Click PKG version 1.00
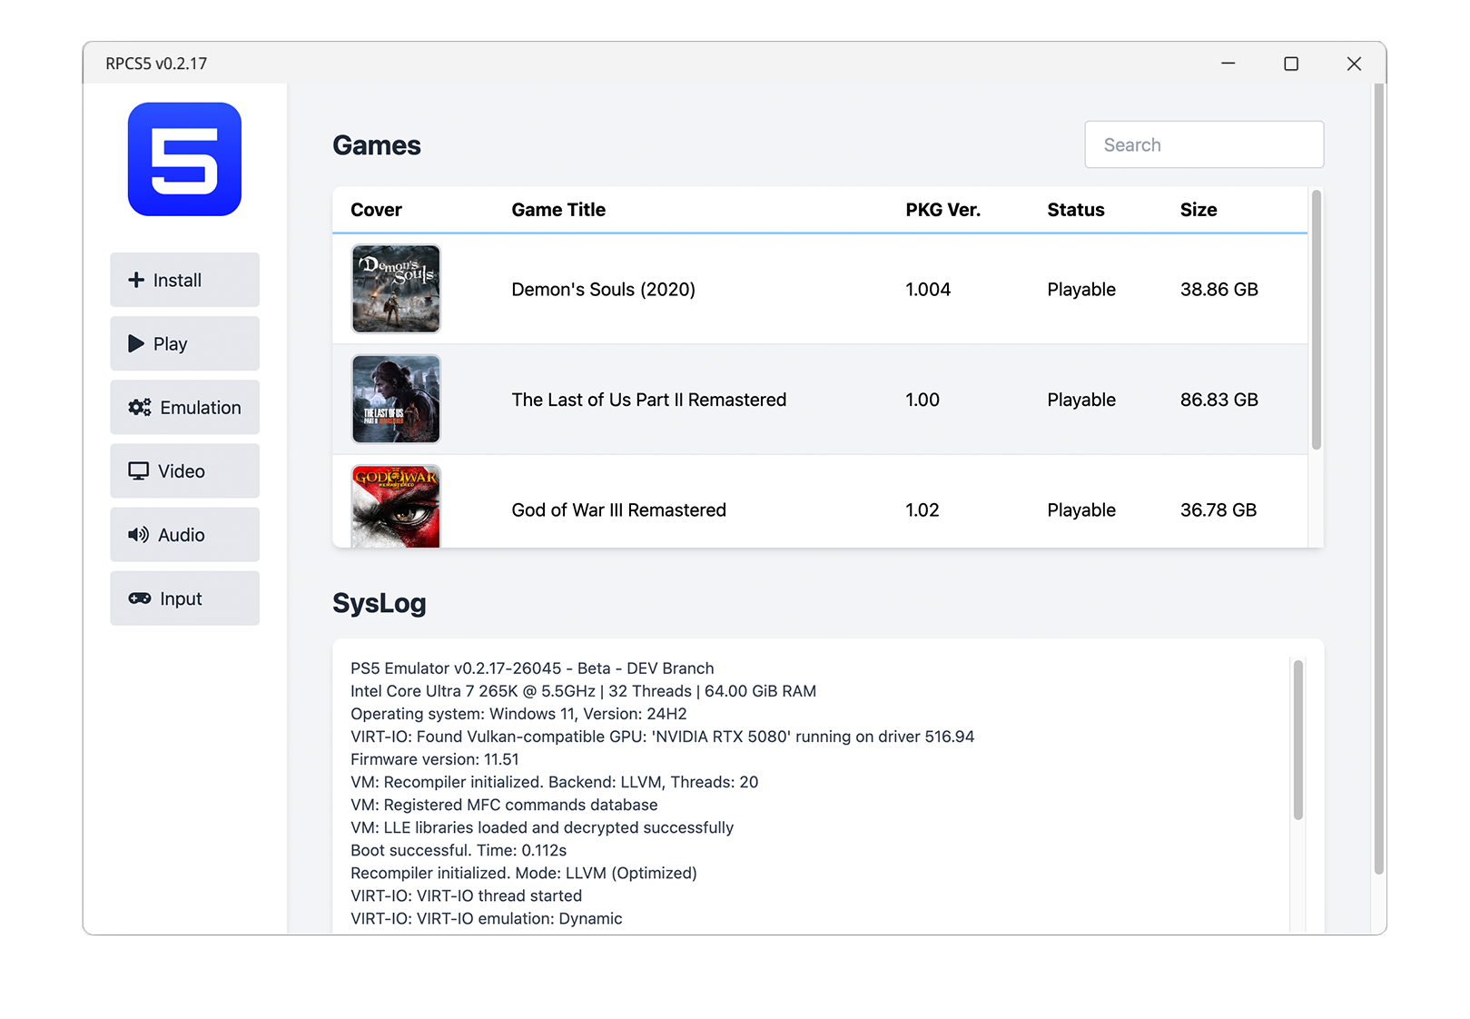 (922, 400)
